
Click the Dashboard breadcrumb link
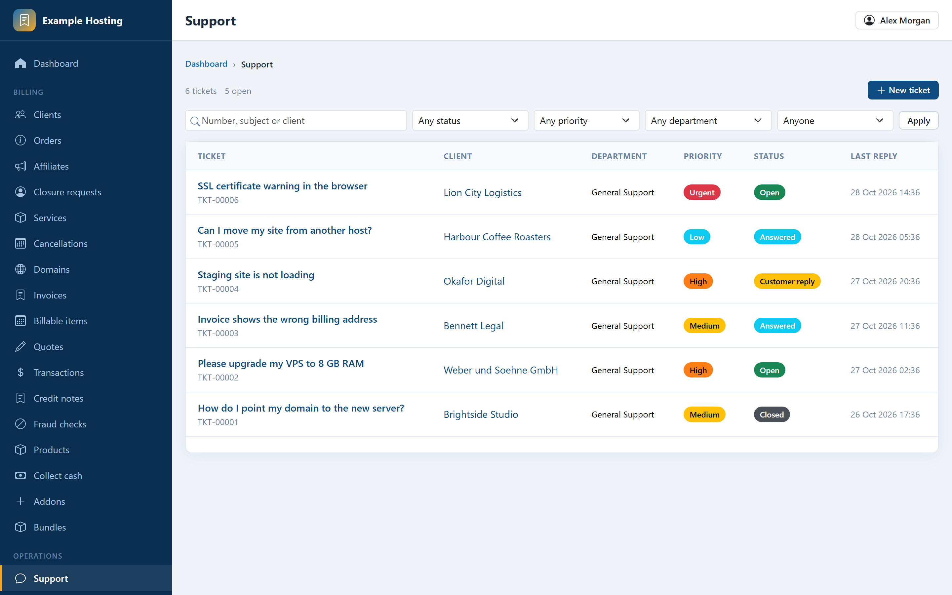206,64
